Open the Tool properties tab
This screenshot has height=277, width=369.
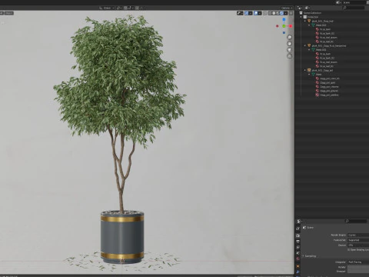coord(298,229)
